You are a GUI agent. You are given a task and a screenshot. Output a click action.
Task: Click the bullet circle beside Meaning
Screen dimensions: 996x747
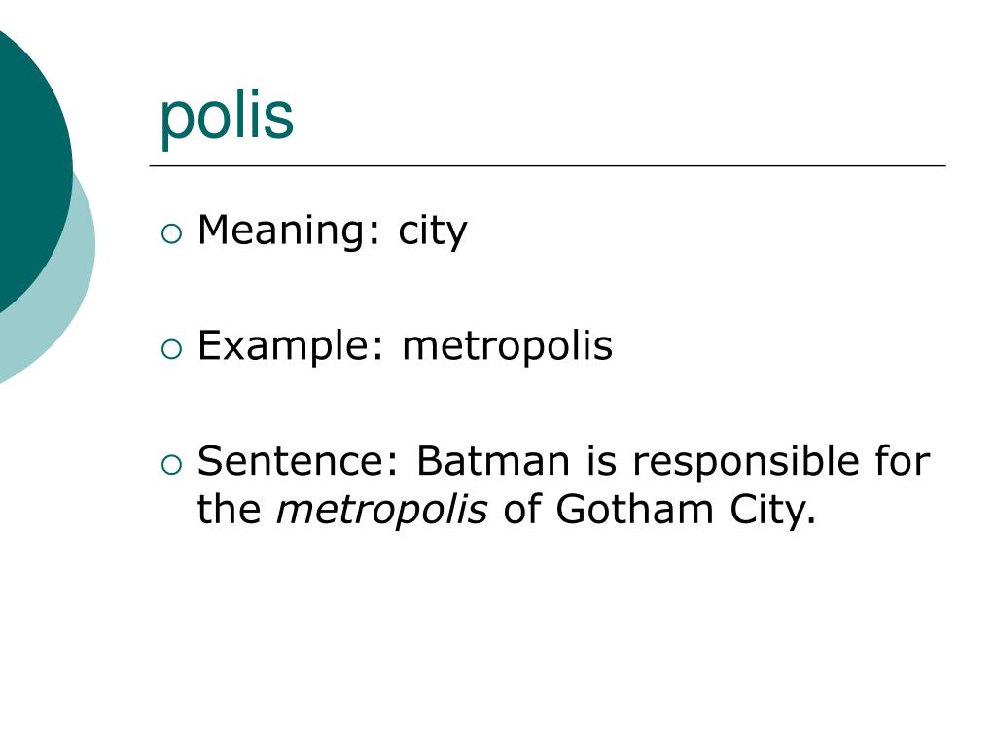(171, 234)
